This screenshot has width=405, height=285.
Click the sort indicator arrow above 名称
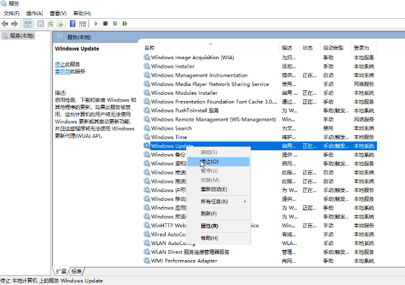click(x=211, y=44)
